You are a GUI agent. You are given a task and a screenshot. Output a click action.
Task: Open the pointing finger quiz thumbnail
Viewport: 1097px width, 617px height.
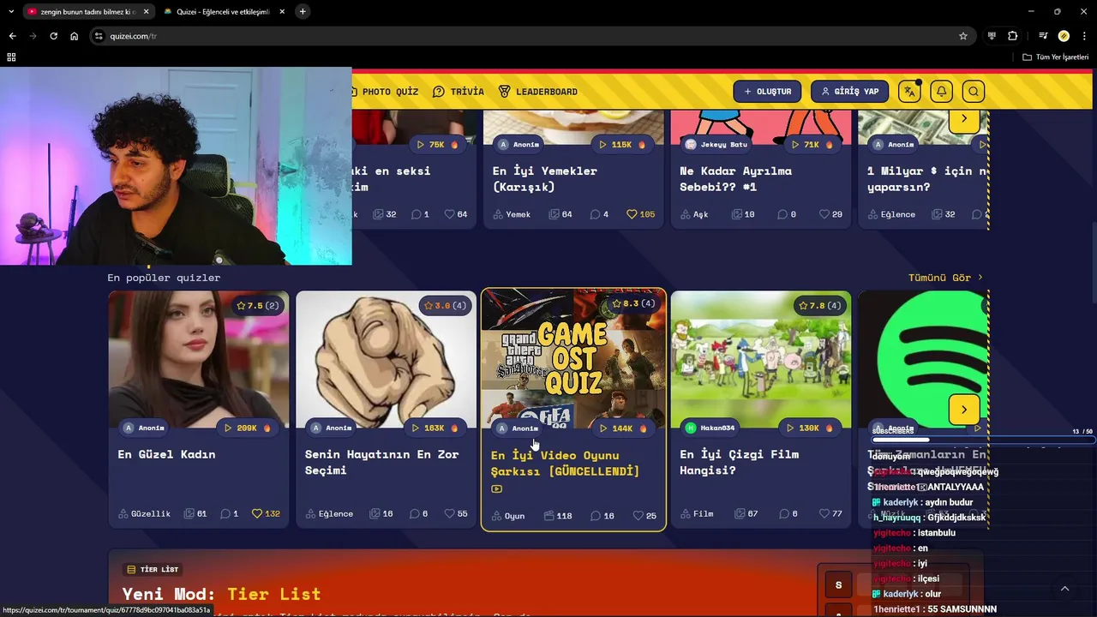pos(386,360)
